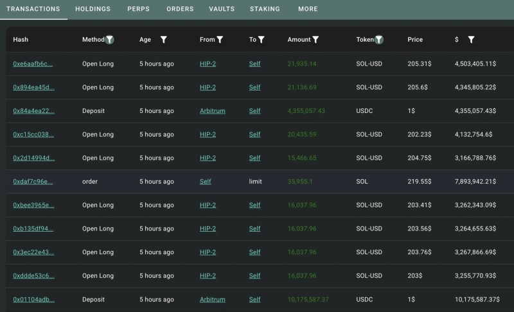Open transaction hash 0x01104adb
Screen dimensions: 514x312
(33, 300)
